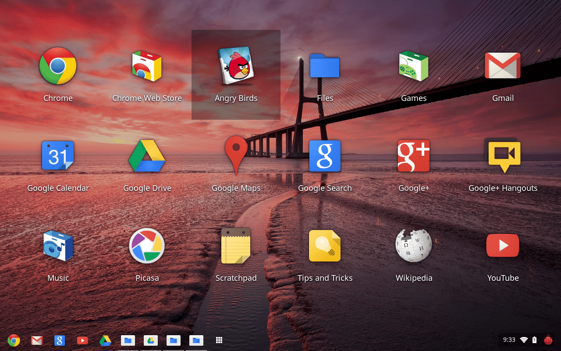Open the large Gmail icon in the app grid
Screen dimensions: 561x351
coord(503,66)
